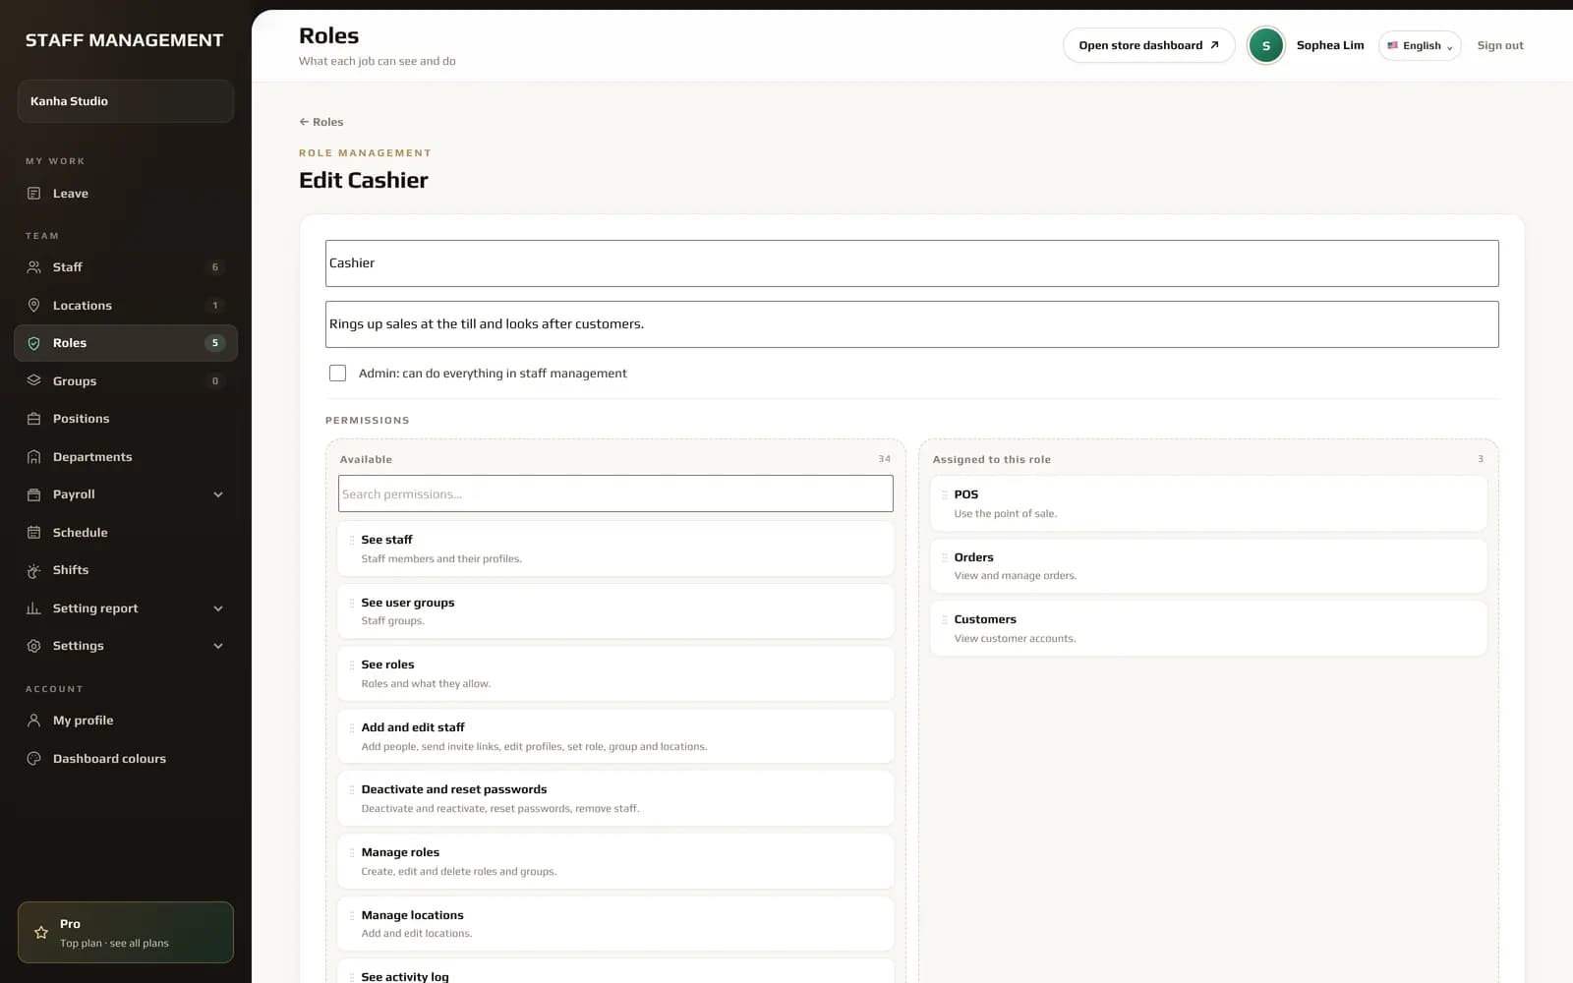This screenshot has height=983, width=1573.
Task: Click the drag handle on See roles
Action: click(x=352, y=665)
